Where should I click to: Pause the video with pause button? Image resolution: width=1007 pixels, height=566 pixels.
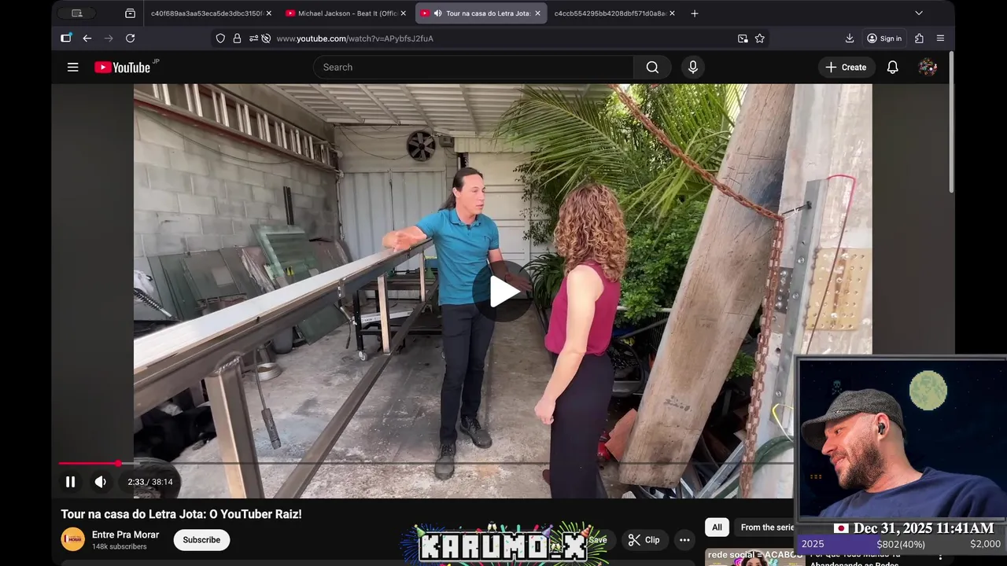(70, 482)
